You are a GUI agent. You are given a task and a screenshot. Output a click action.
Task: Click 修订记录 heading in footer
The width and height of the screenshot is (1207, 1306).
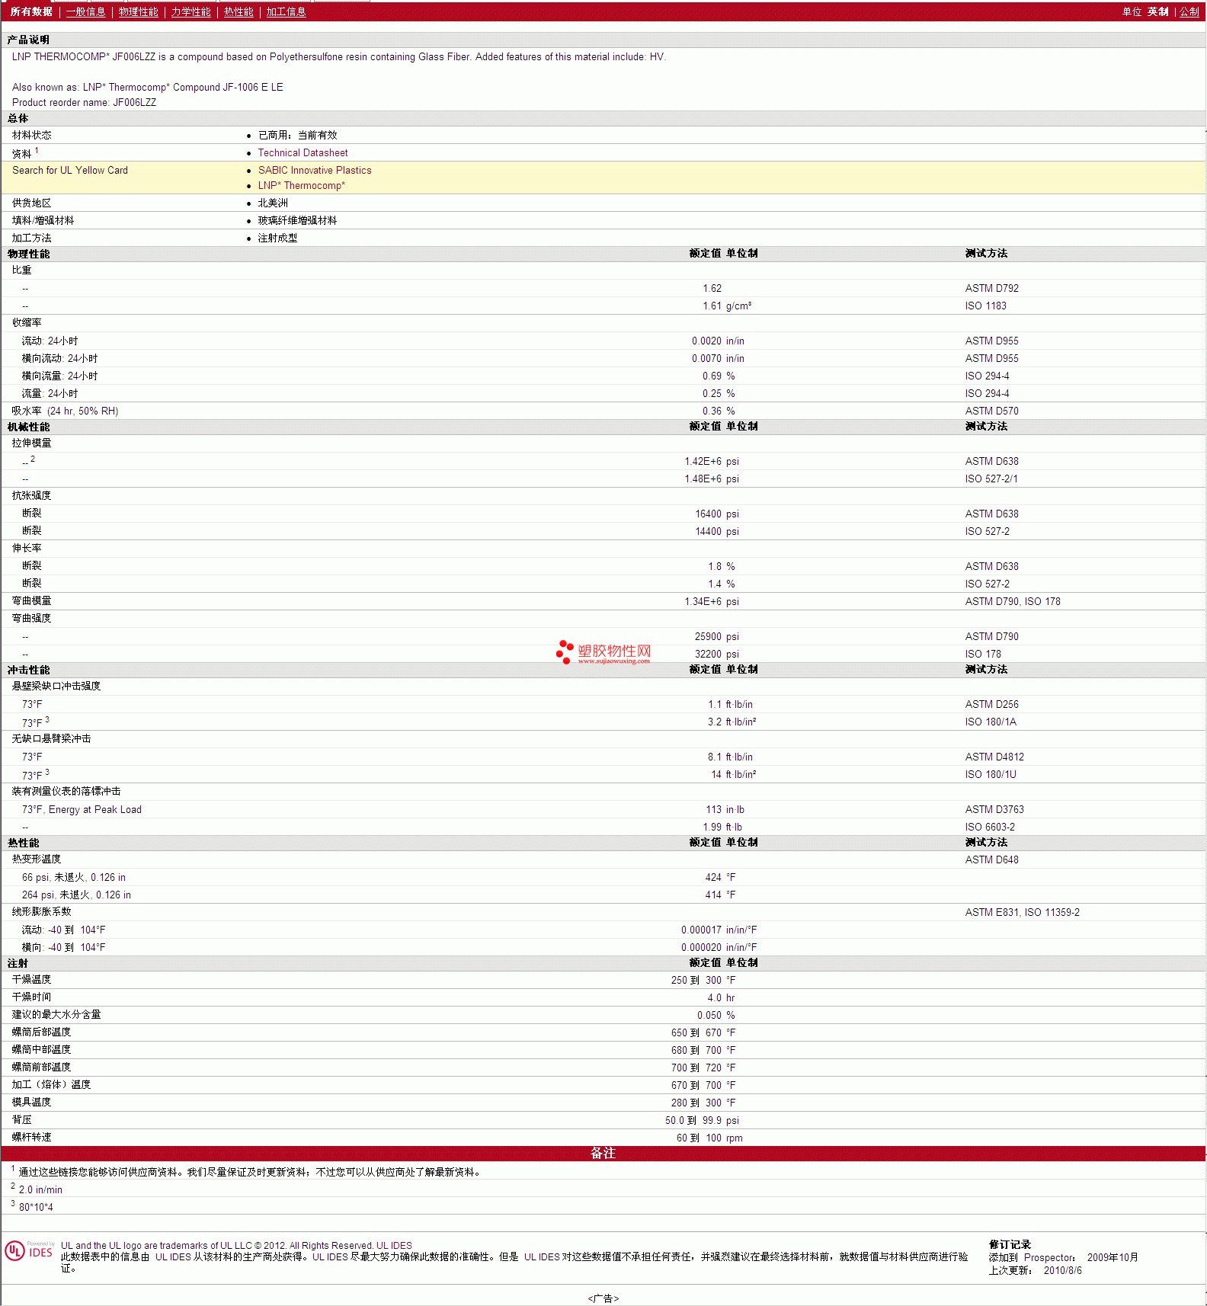click(1010, 1244)
